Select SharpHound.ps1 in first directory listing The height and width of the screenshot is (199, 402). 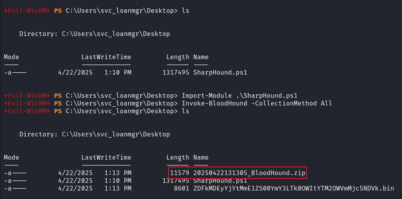[x=220, y=73]
